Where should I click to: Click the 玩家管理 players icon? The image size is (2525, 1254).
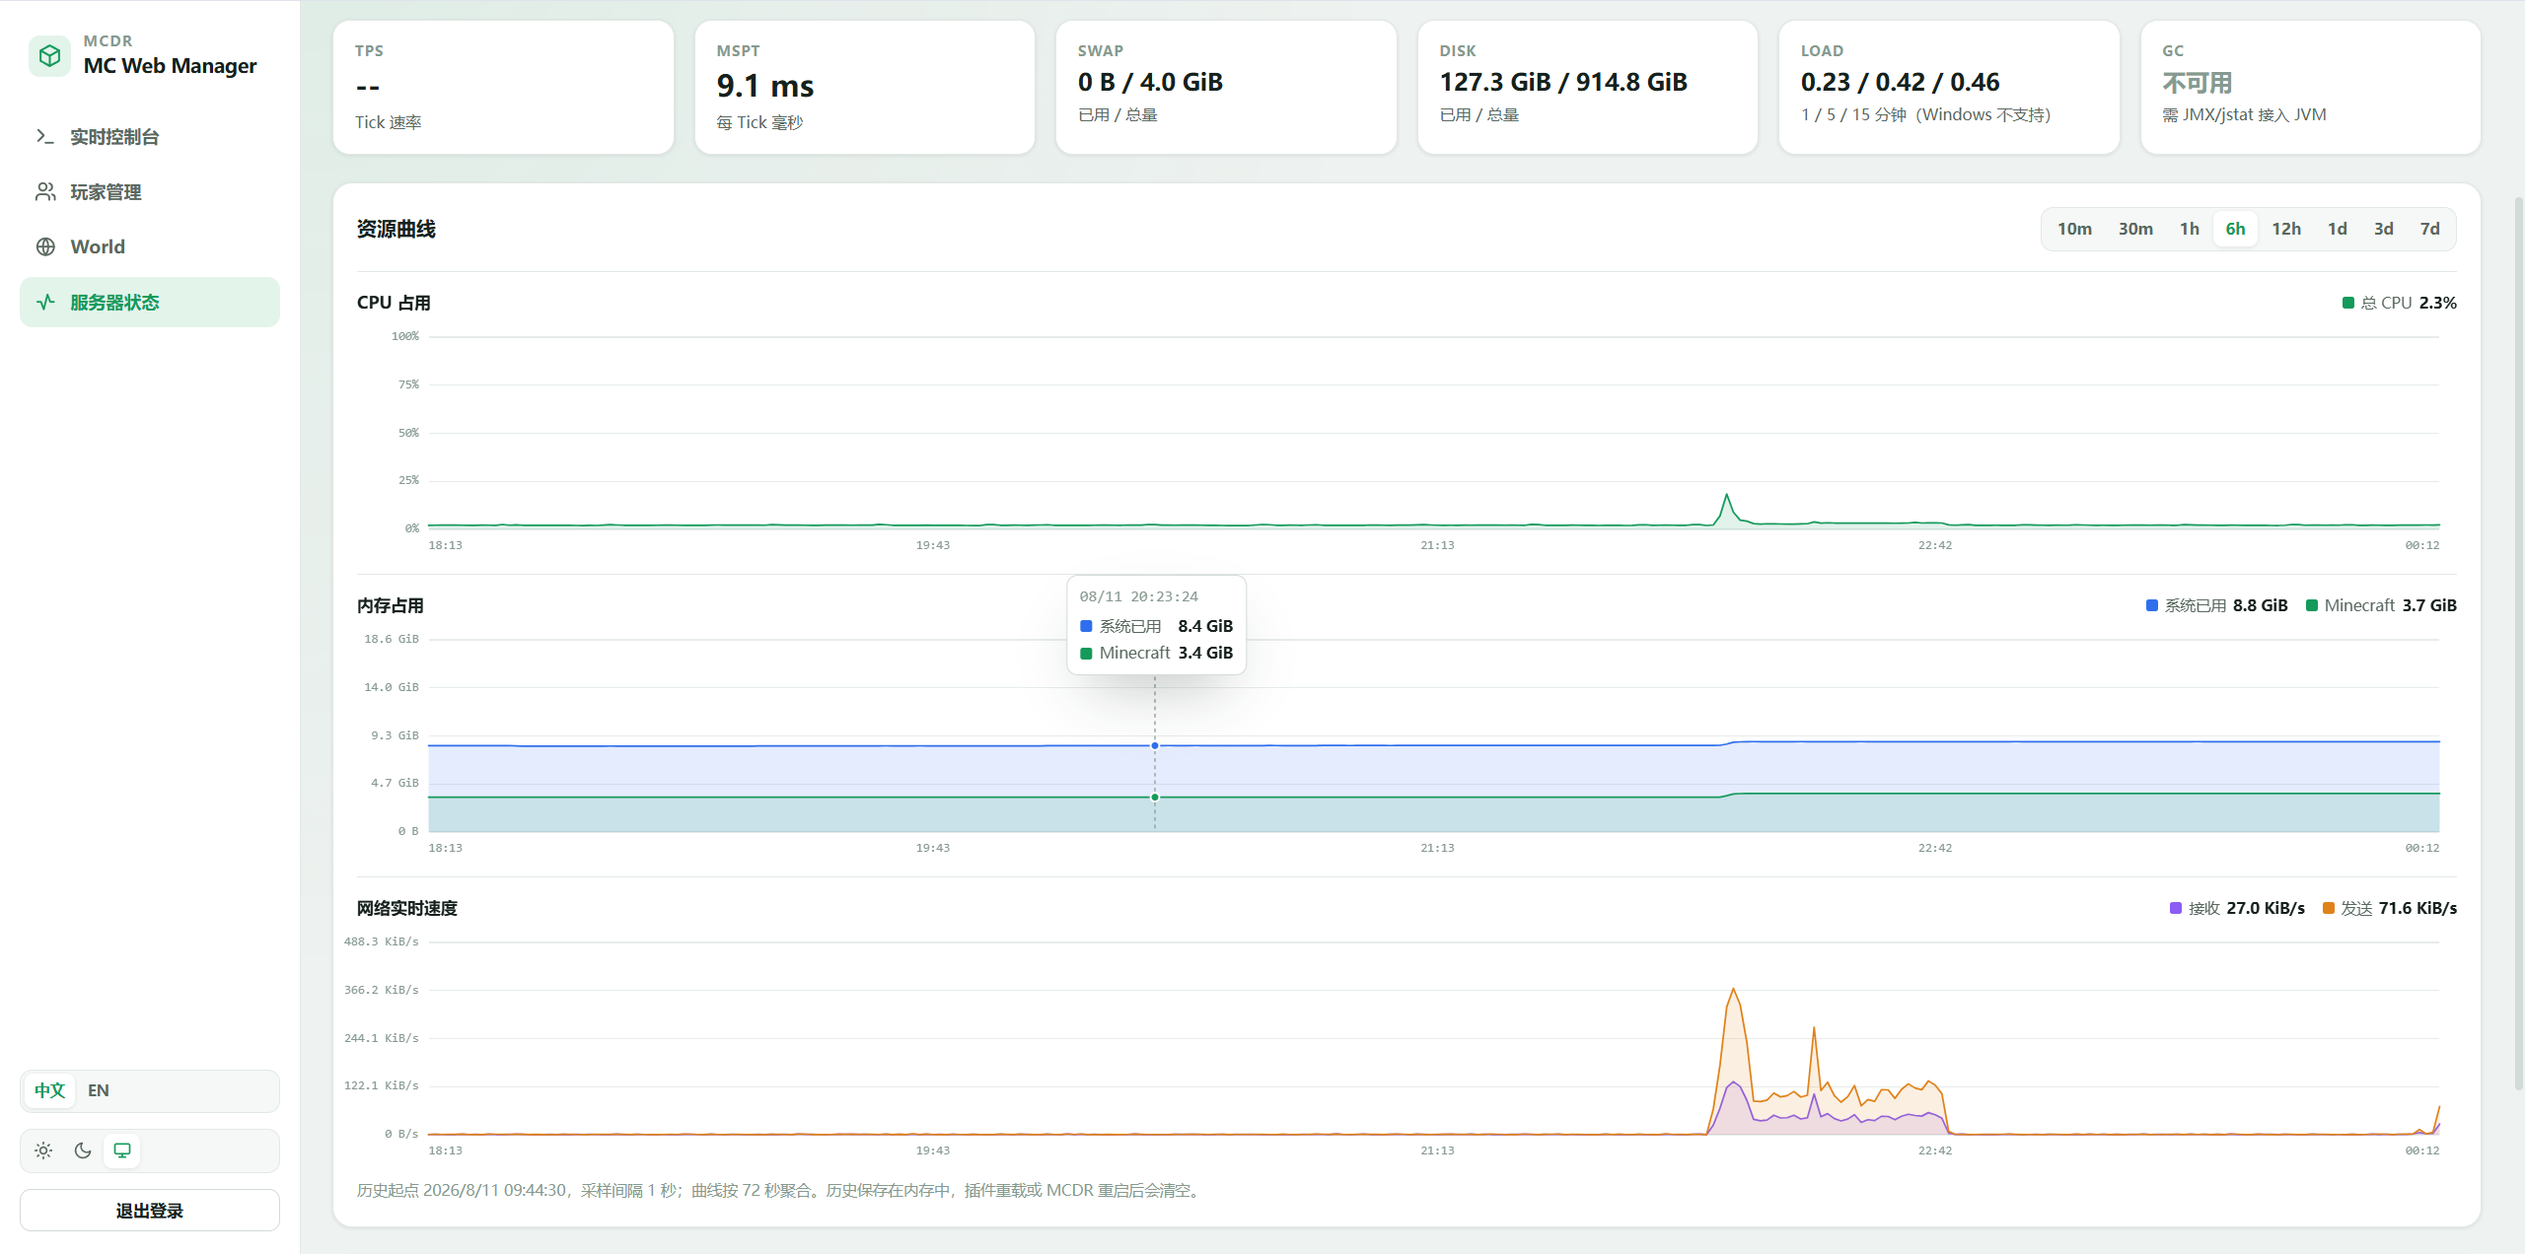45,191
